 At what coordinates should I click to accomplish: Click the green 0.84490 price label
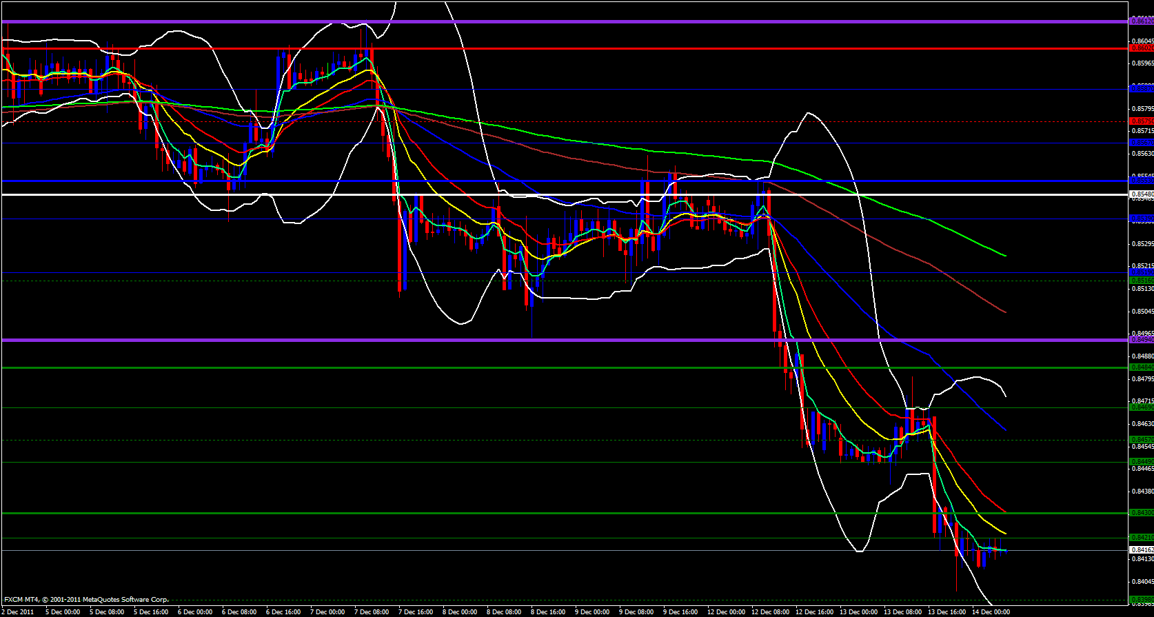pos(1141,462)
